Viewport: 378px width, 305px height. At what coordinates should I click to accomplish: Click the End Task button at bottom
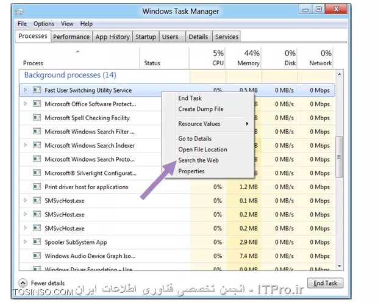coord(325,283)
